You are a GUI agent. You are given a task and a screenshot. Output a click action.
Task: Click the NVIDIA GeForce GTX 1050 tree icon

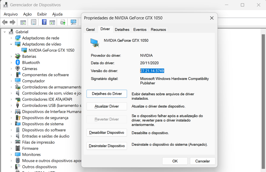tap(24, 50)
